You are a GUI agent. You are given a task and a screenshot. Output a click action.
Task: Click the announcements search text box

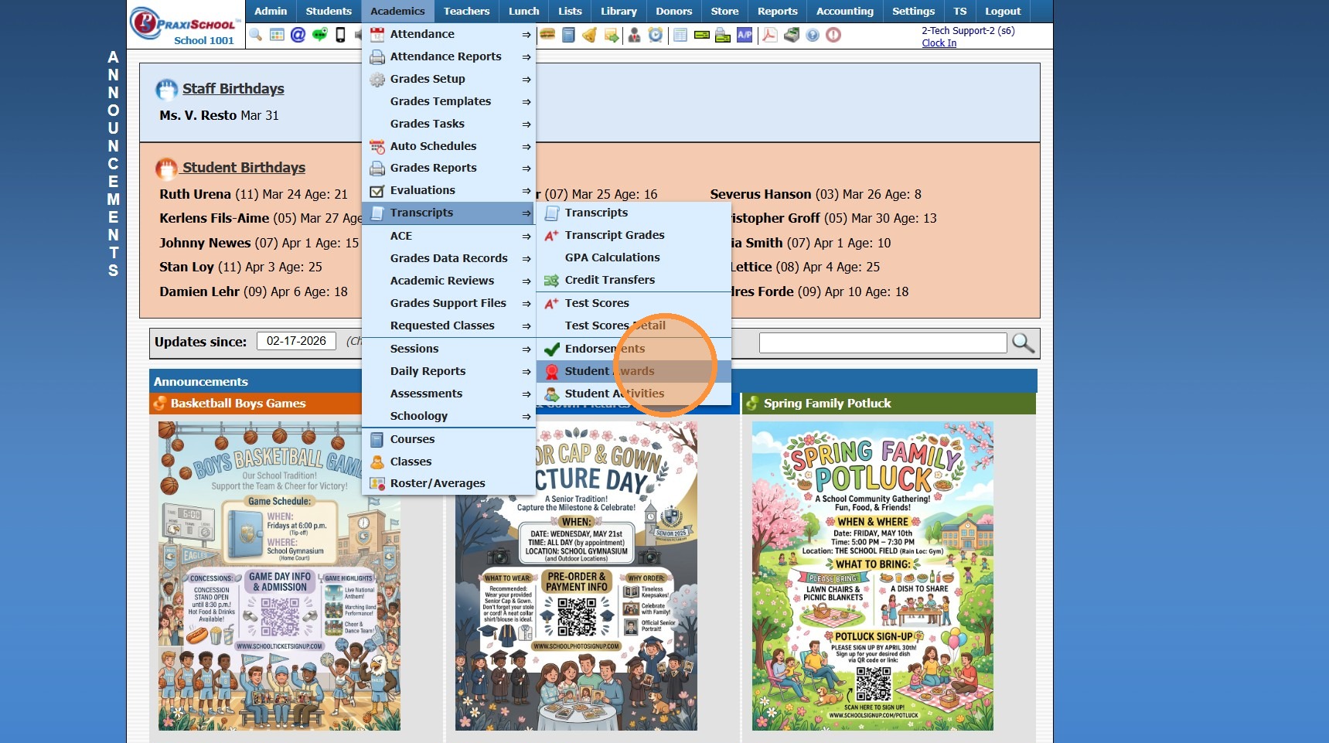click(x=883, y=343)
